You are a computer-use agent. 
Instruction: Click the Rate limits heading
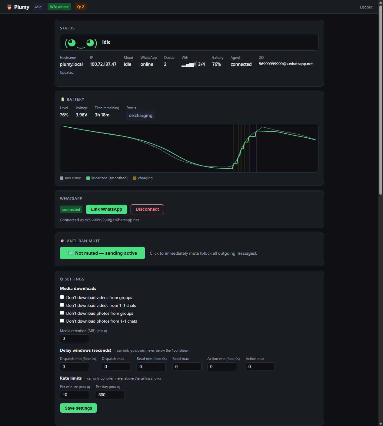point(71,378)
